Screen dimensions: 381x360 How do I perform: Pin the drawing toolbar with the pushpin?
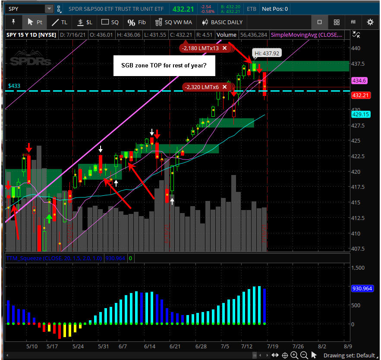coord(13,22)
